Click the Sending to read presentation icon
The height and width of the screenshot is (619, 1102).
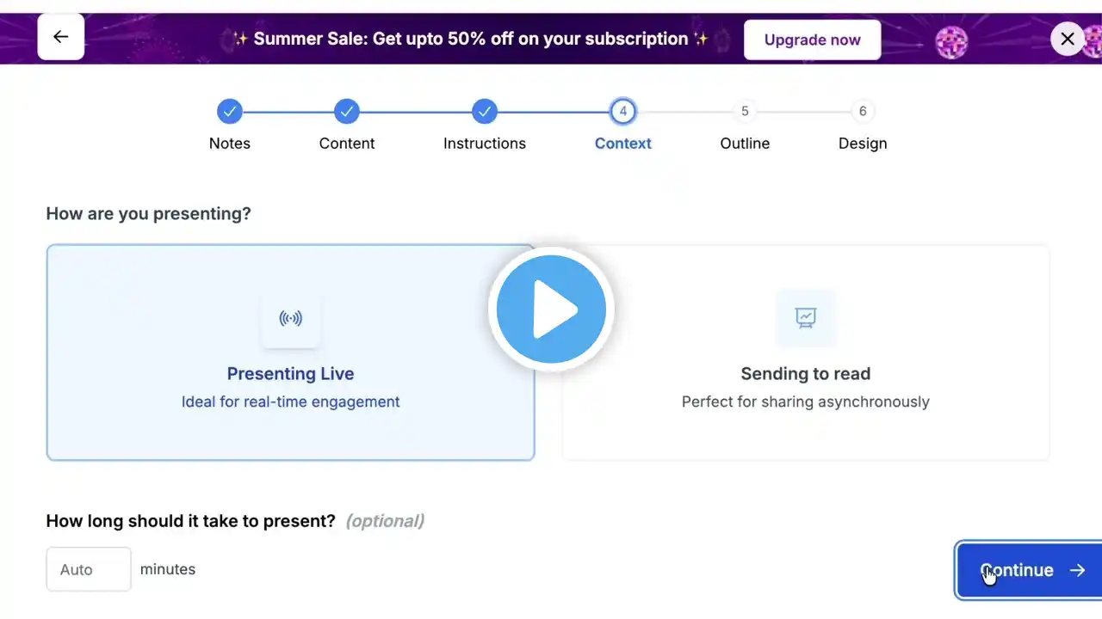coord(805,318)
